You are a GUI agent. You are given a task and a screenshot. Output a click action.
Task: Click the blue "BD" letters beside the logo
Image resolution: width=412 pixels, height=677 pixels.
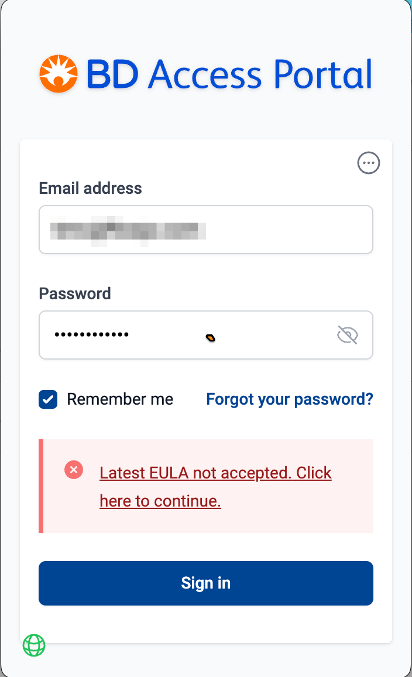point(113,75)
